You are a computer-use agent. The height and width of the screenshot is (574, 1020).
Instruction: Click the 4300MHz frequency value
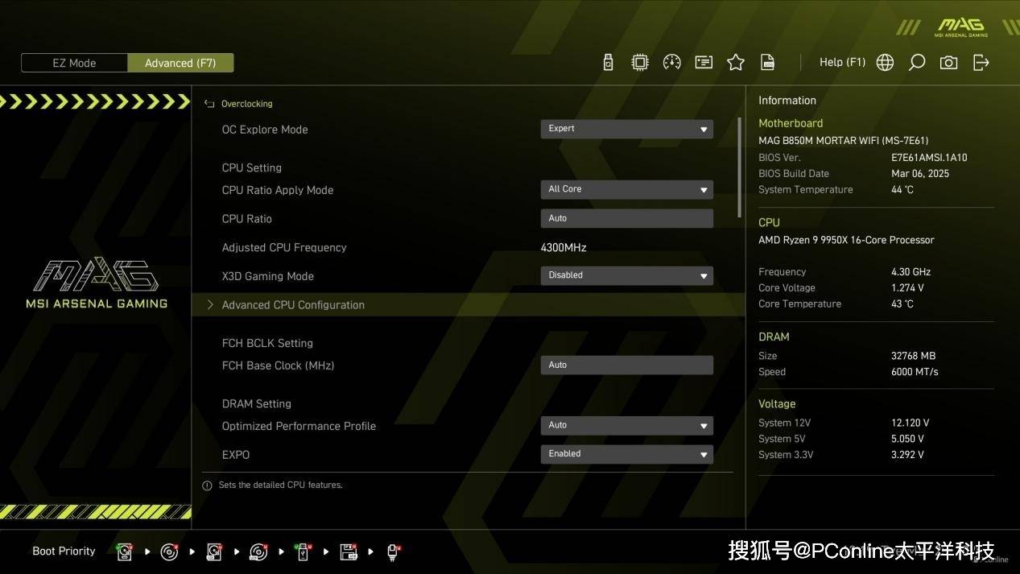[564, 248]
